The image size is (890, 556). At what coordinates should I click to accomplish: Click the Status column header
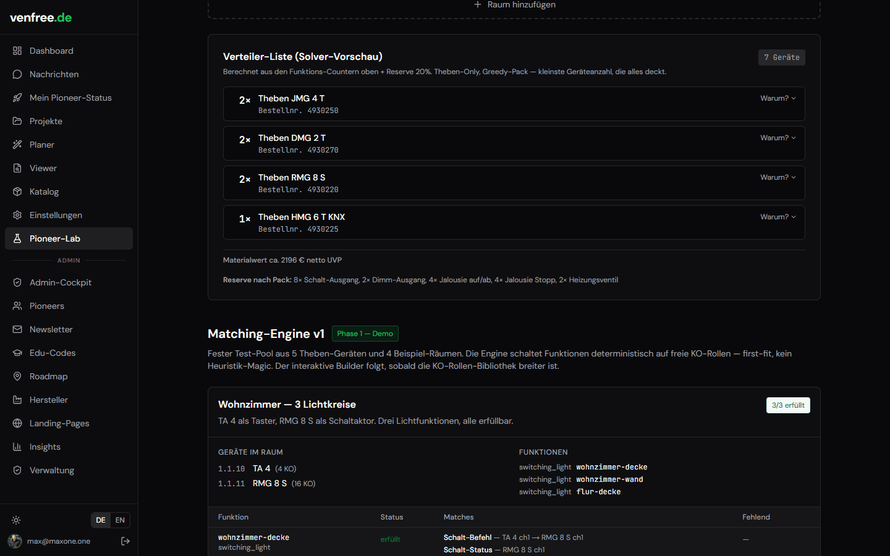click(392, 517)
